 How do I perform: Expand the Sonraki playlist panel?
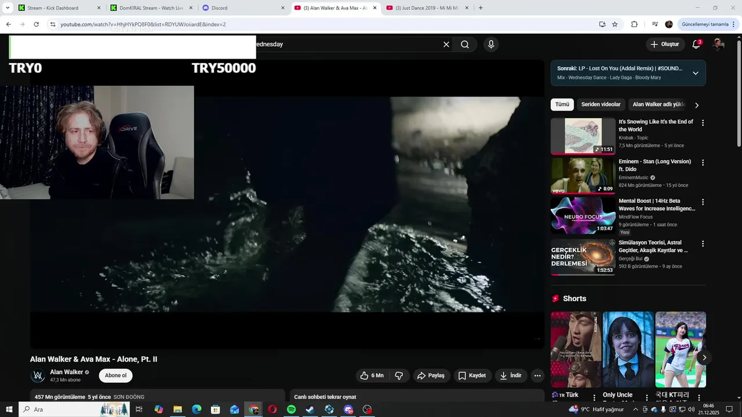695,73
